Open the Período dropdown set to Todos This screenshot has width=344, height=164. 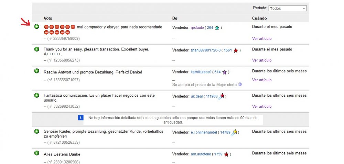coord(287,8)
